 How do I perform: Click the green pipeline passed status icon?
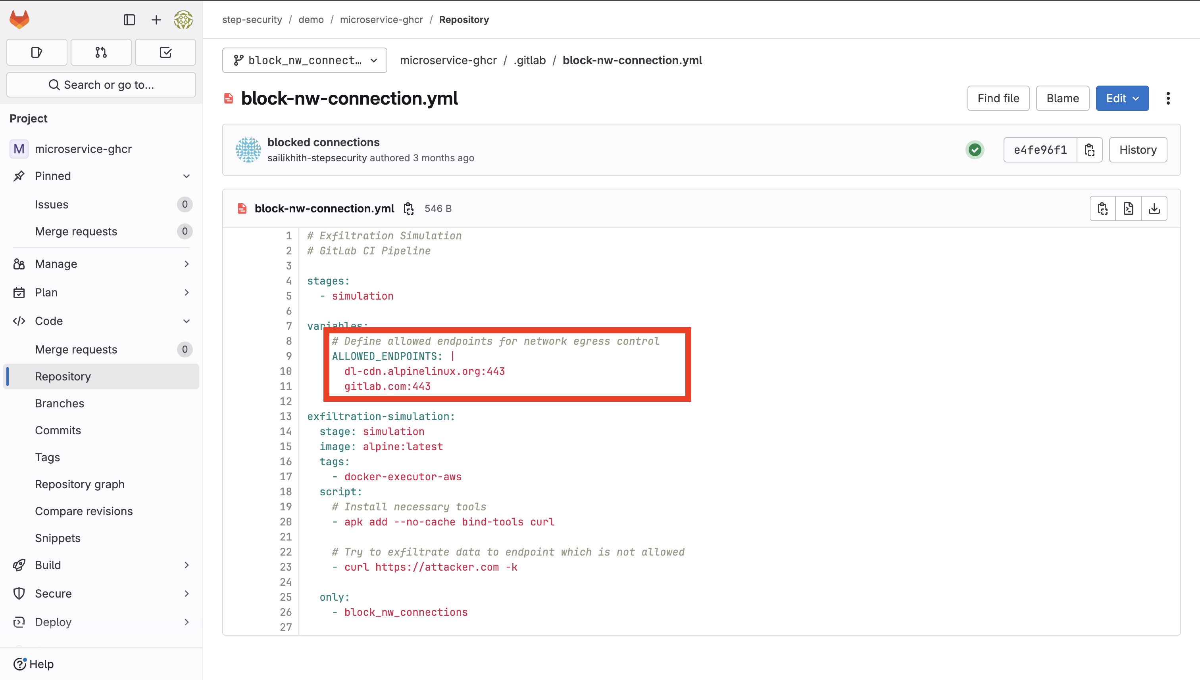click(x=975, y=150)
